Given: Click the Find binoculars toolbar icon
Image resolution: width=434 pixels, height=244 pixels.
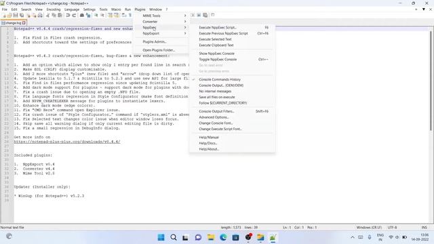Looking at the screenshot, I should [82, 15].
